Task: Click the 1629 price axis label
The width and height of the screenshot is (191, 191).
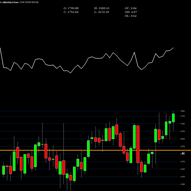Action: [183, 139]
